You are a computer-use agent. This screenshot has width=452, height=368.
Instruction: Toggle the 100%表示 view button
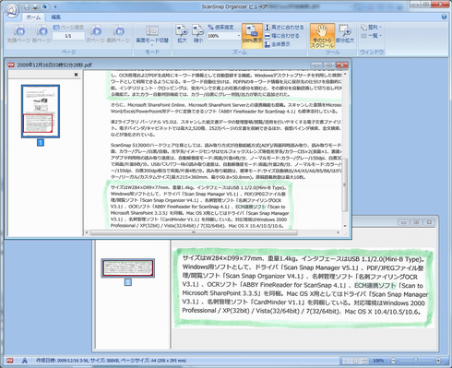252,36
